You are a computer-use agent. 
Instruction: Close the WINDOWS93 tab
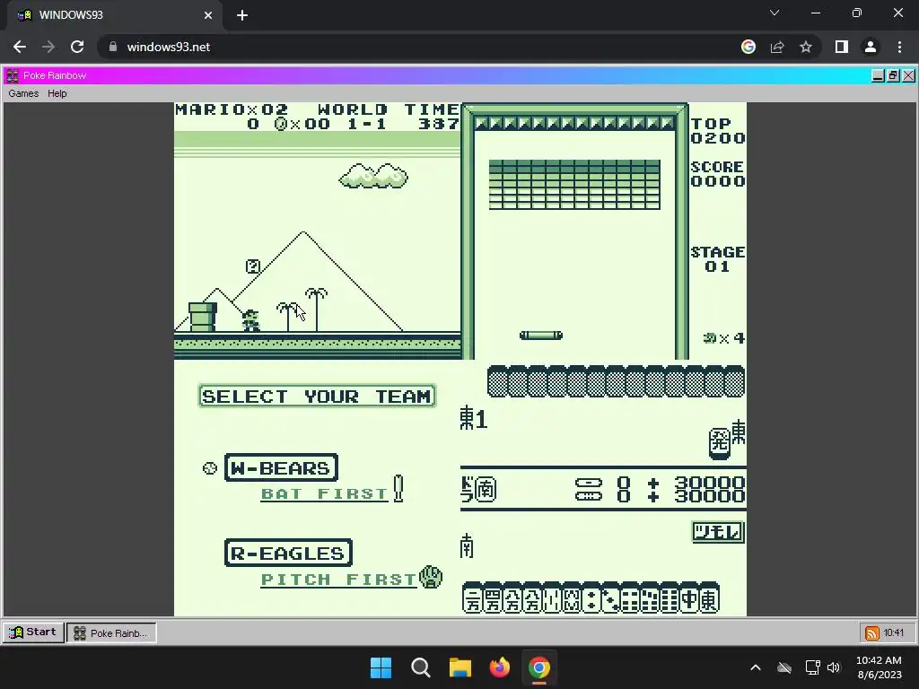[208, 15]
